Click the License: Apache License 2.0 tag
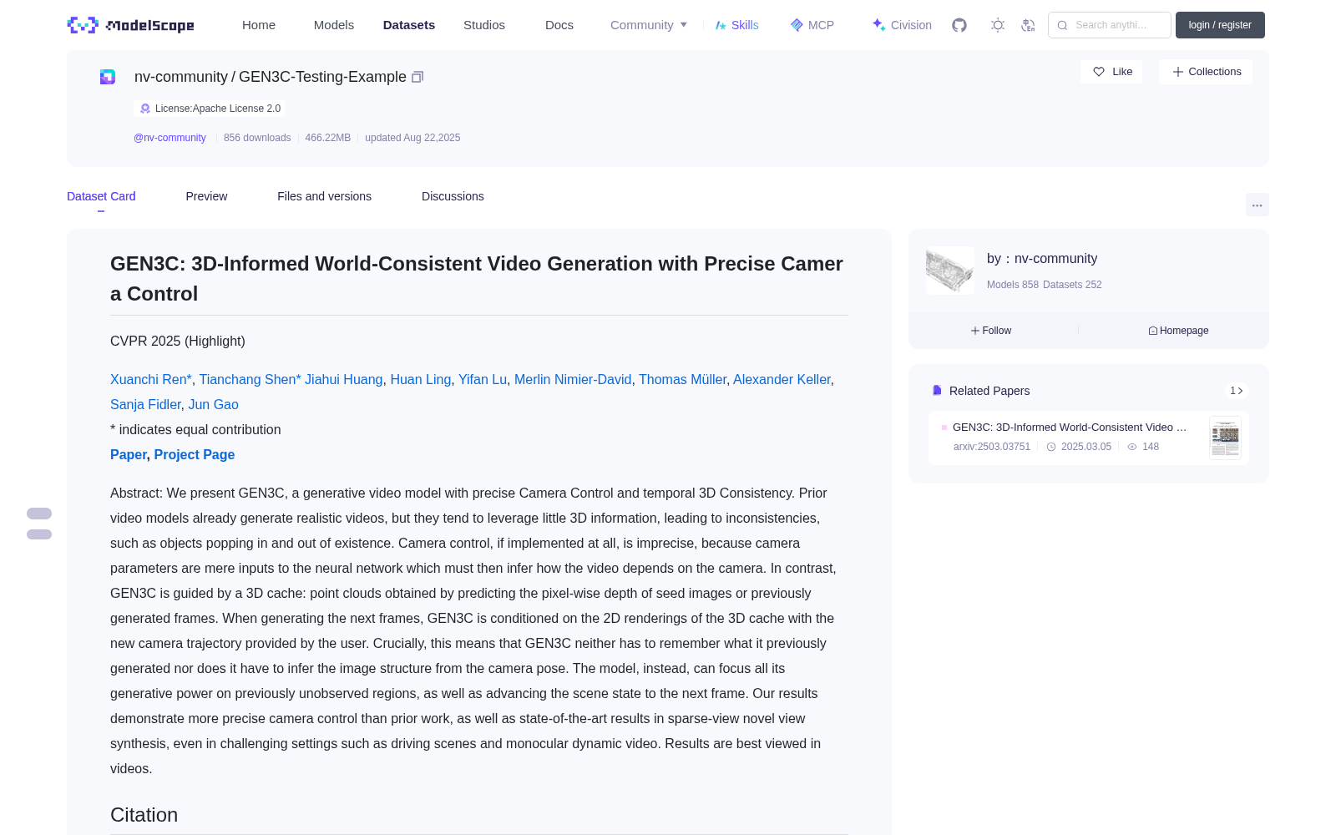The height and width of the screenshot is (835, 1336). pyautogui.click(x=210, y=109)
